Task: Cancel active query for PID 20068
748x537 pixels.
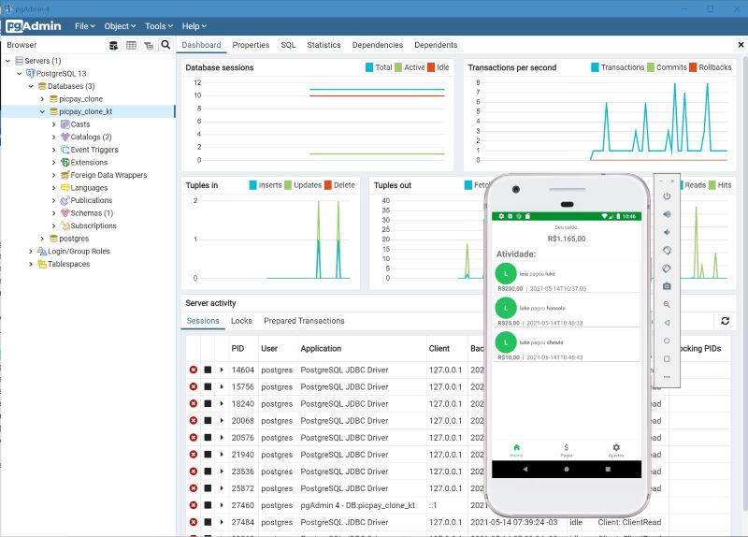Action: pos(208,421)
